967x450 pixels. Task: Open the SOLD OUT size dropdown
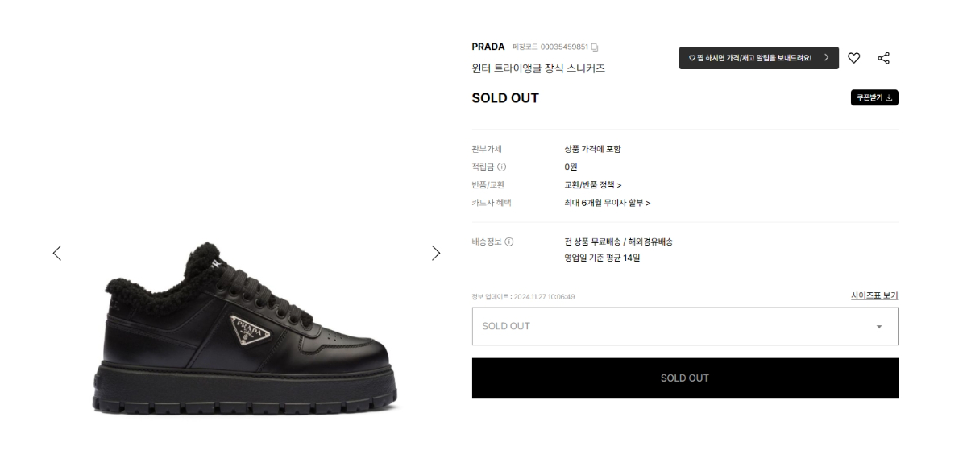[684, 326]
